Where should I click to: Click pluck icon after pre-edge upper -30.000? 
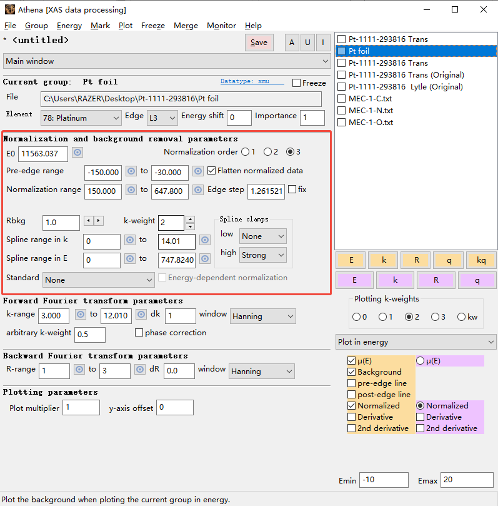(198, 171)
